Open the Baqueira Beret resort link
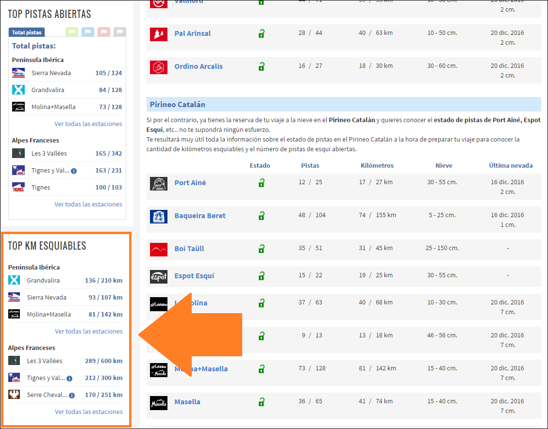548x429 pixels. pyautogui.click(x=200, y=216)
